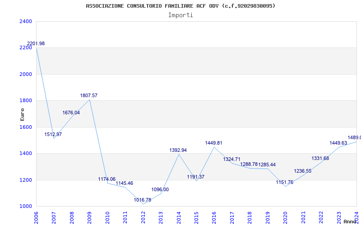Image resolution: width=361 pixels, height=226 pixels.
Task: Click the 1000 y-axis tick label
Action: [26, 207]
